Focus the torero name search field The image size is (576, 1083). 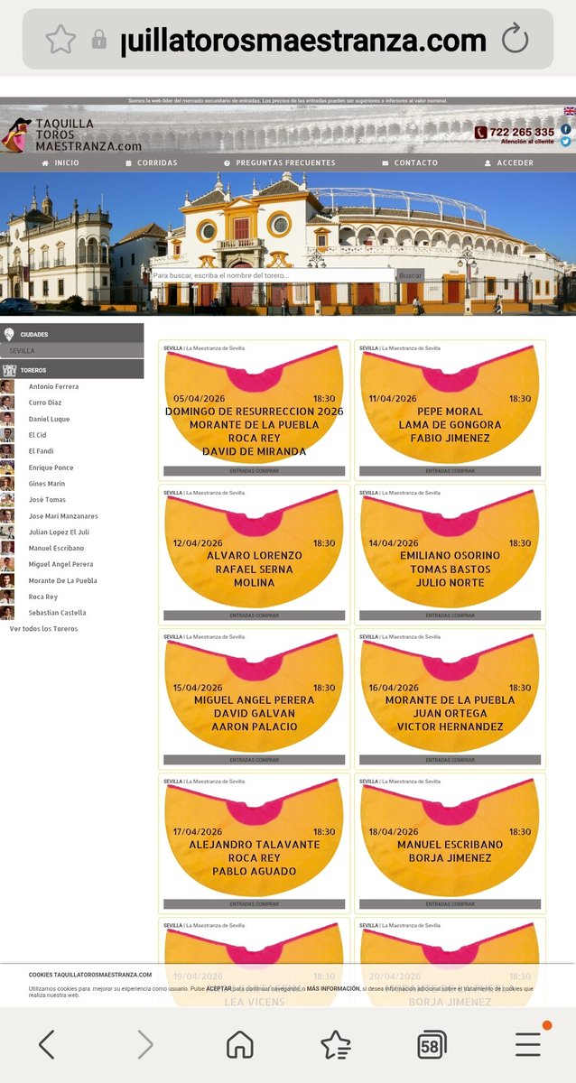click(273, 275)
